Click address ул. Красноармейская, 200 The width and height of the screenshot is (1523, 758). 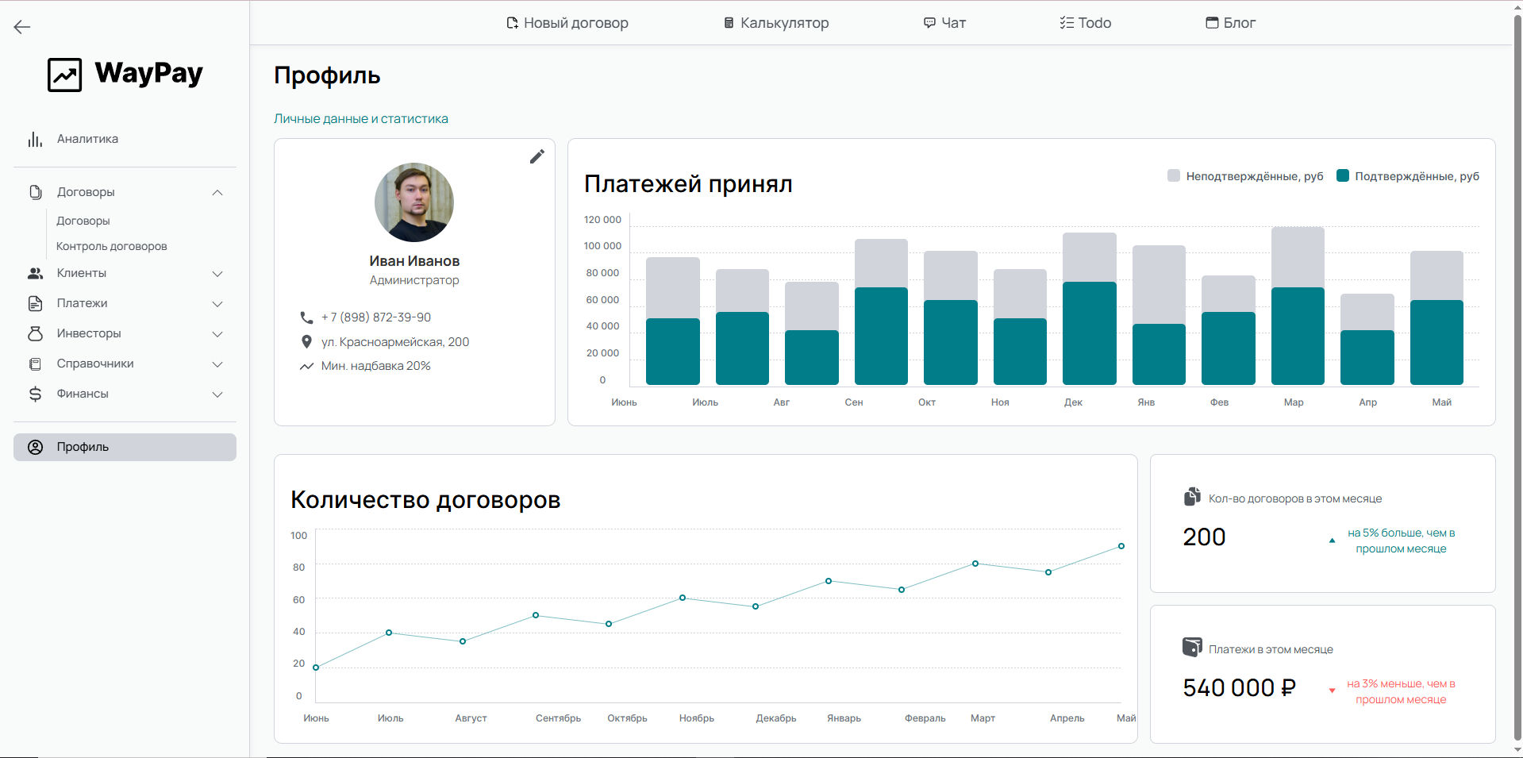click(395, 342)
